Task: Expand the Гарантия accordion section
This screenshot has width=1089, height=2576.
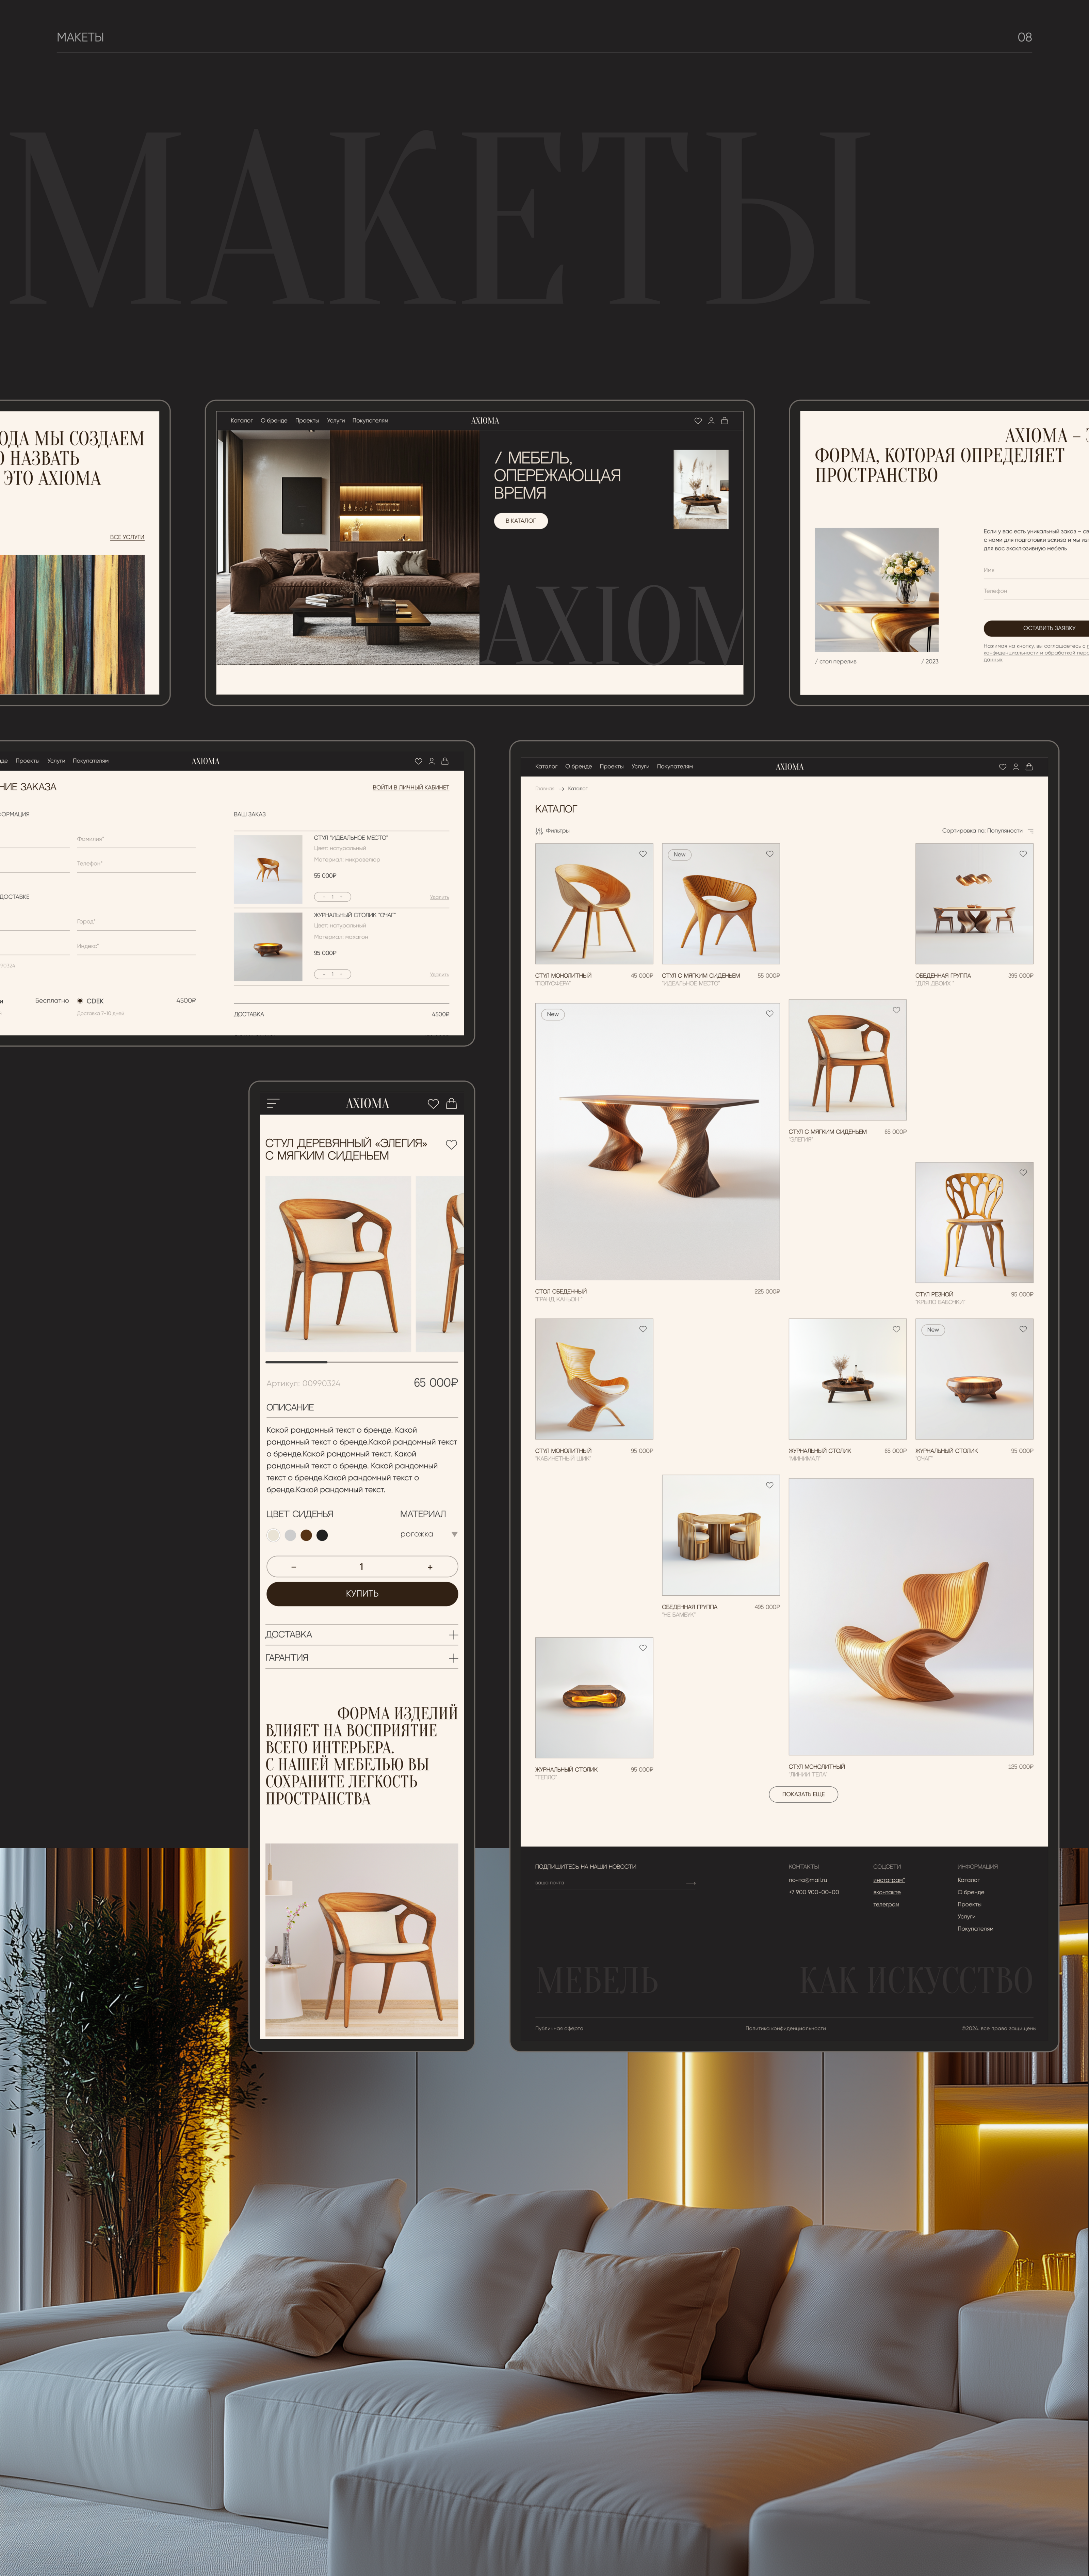Action: click(454, 1658)
